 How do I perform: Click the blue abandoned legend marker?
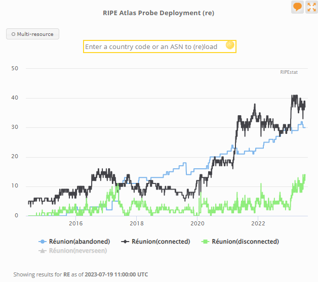[x=43, y=242]
